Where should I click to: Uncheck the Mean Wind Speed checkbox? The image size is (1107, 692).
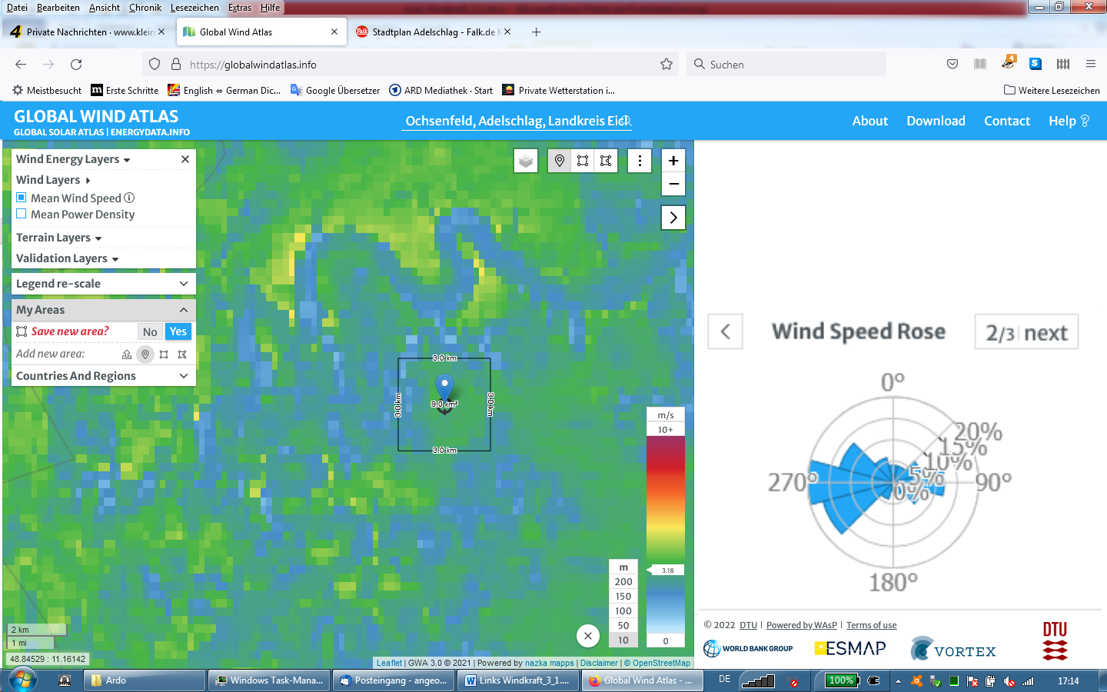(x=22, y=198)
